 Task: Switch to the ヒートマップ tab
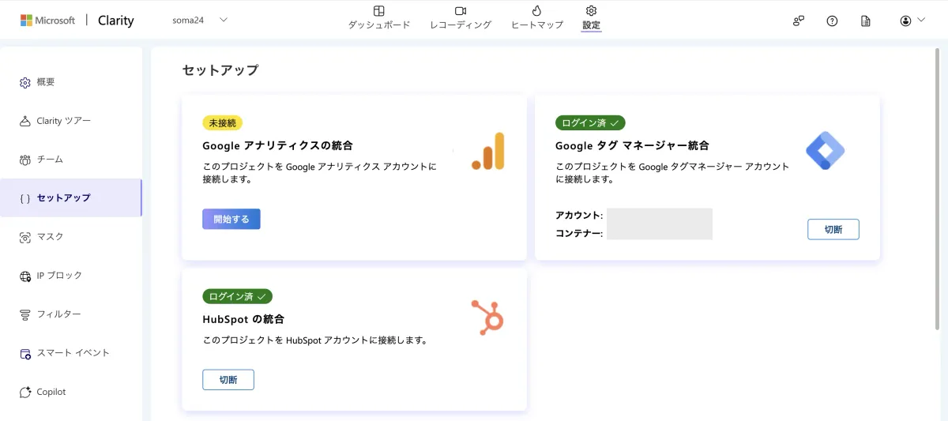pyautogui.click(x=537, y=17)
